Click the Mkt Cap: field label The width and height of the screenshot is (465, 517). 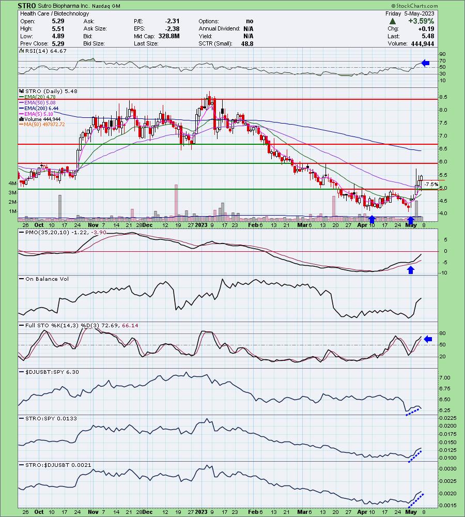[x=145, y=36]
